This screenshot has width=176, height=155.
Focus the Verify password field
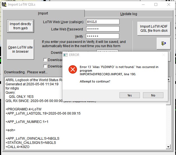(102, 36)
